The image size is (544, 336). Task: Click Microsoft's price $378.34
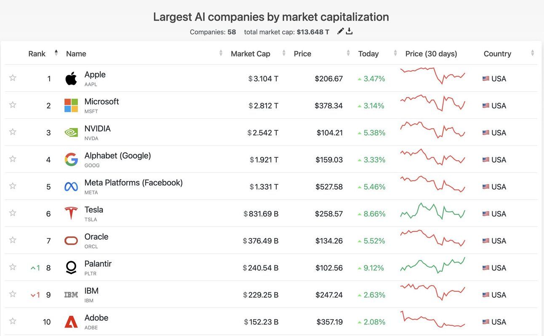[329, 106]
